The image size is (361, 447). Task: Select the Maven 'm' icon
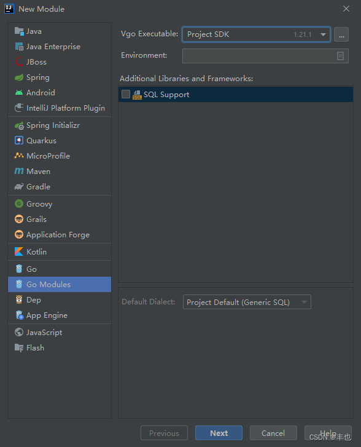click(x=19, y=171)
